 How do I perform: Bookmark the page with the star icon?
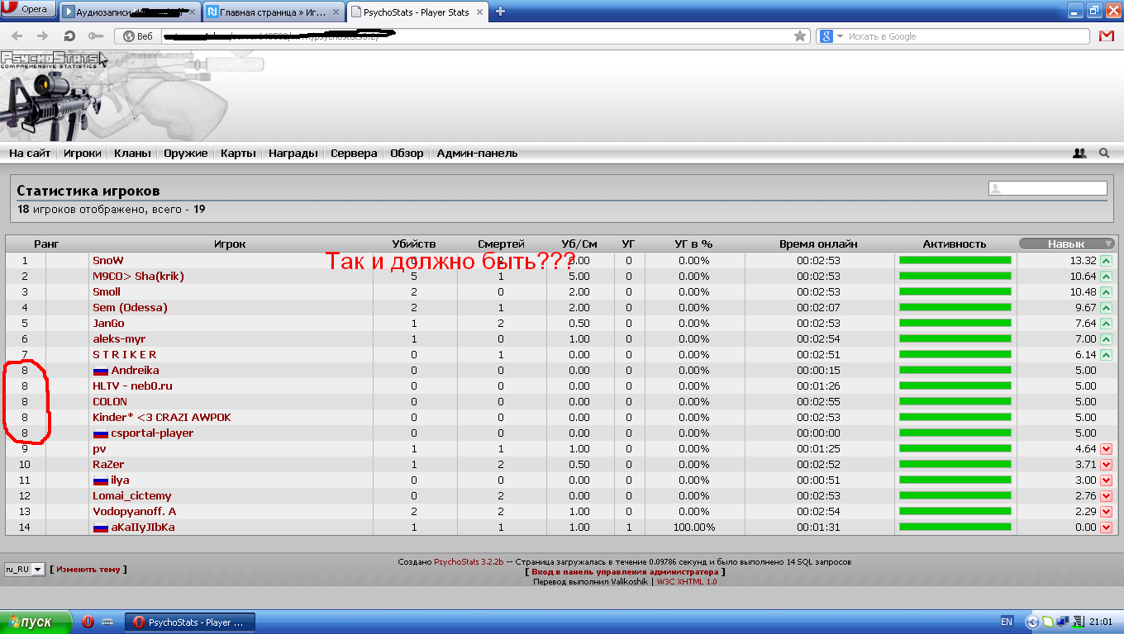(800, 36)
